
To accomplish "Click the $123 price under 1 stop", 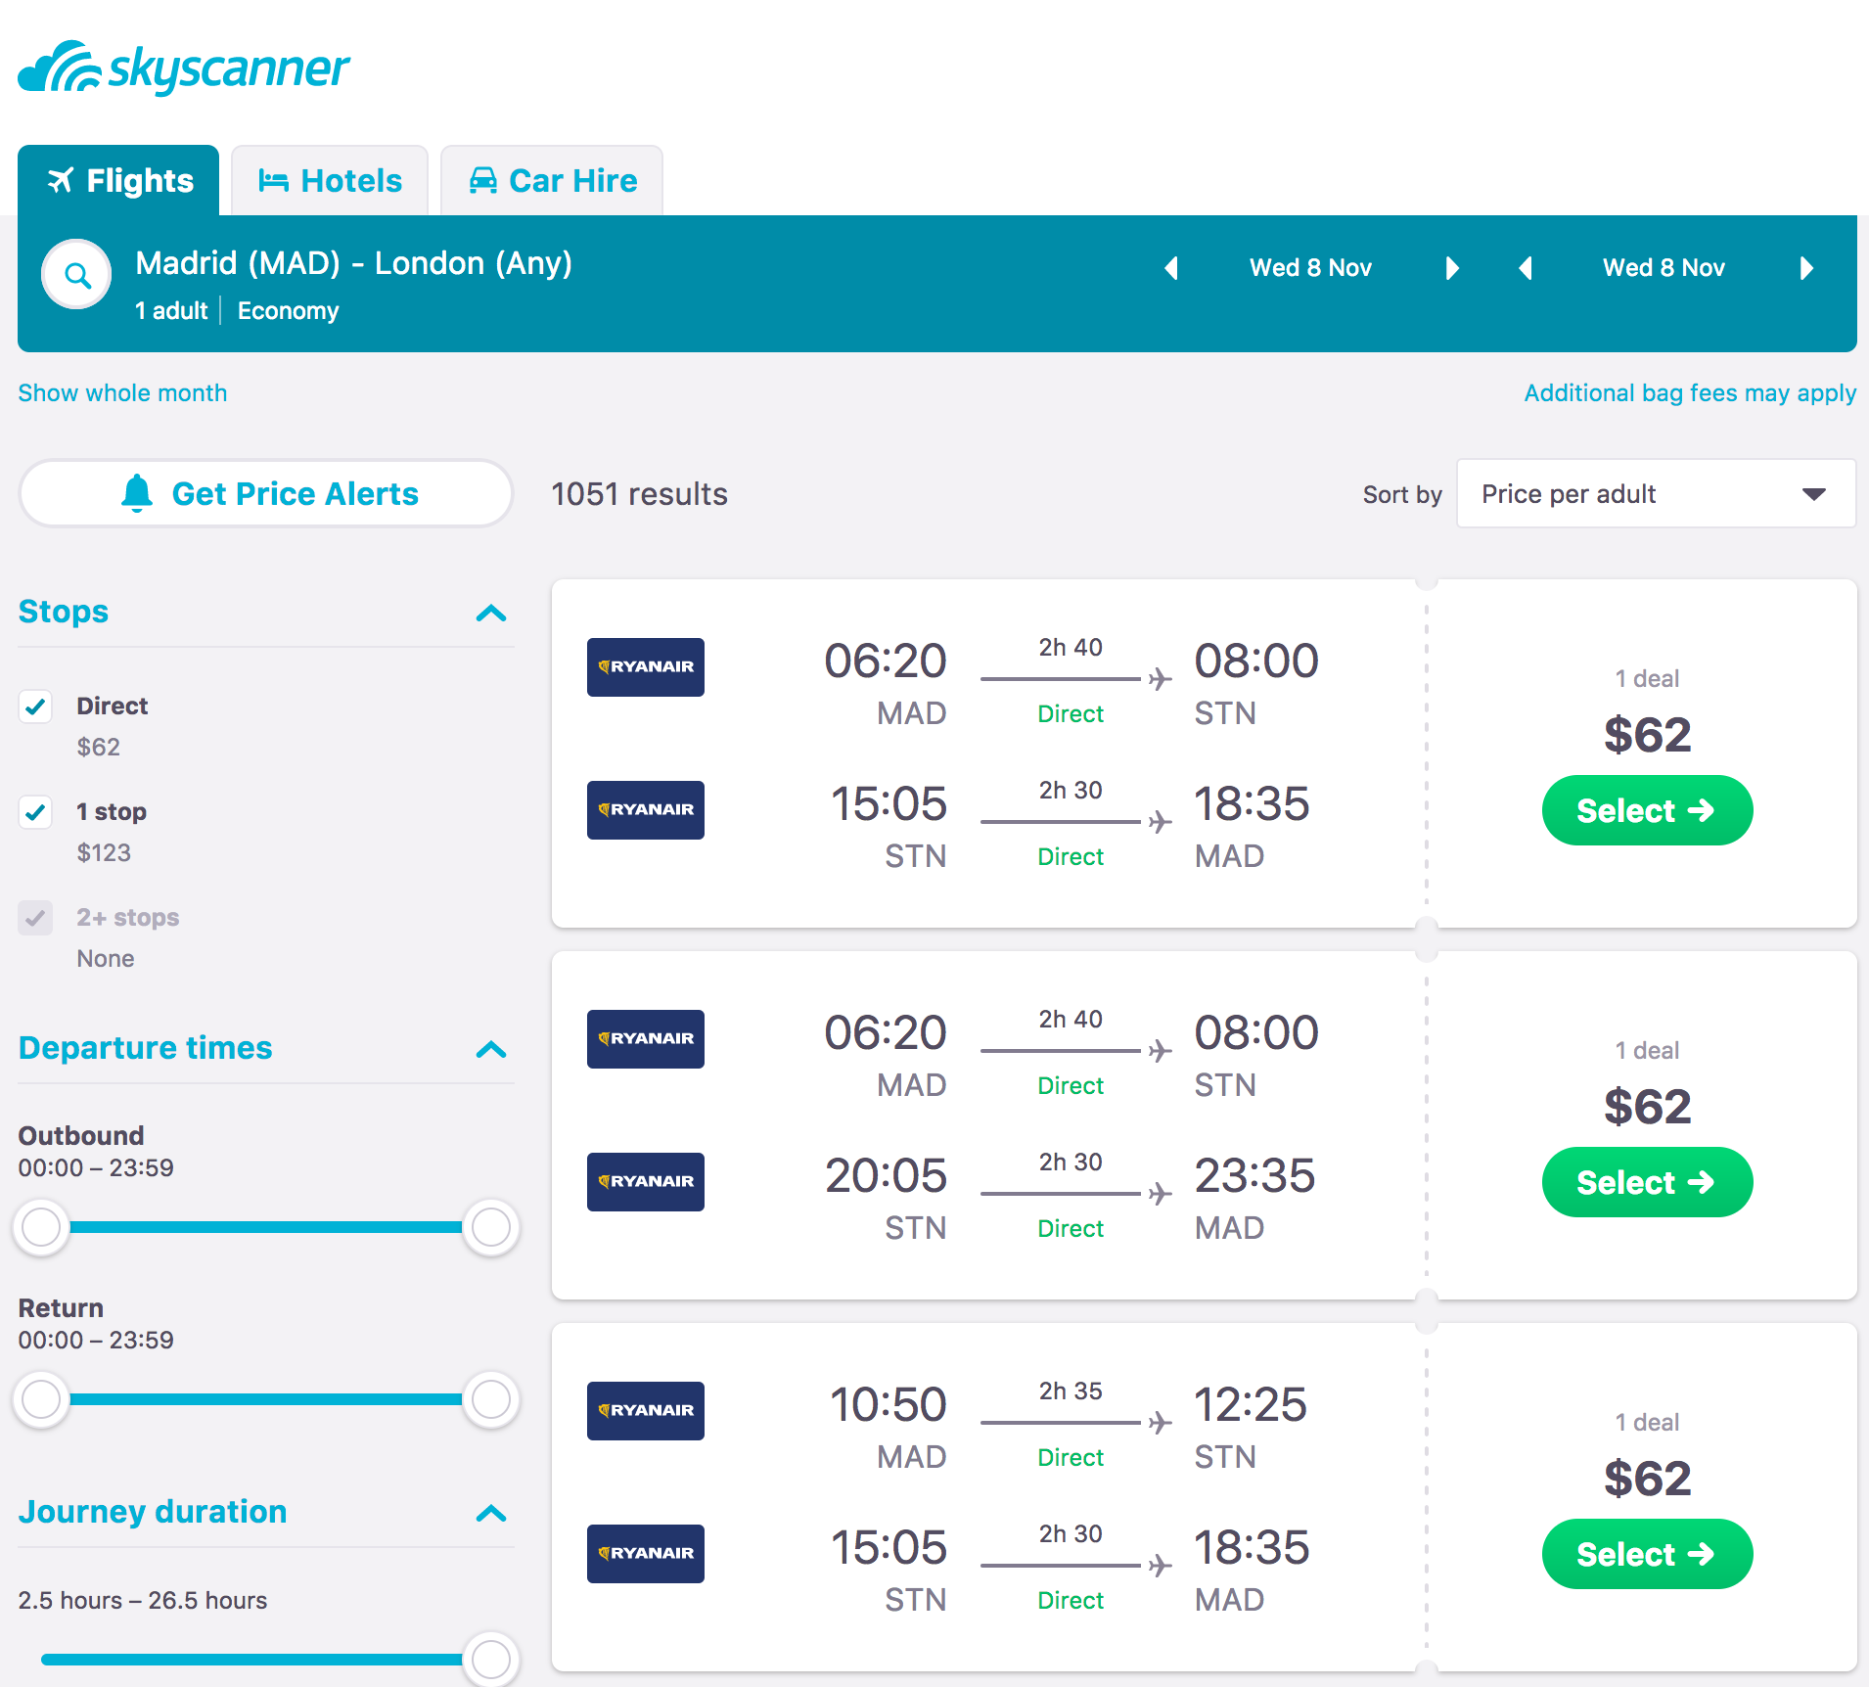I will tap(104, 853).
